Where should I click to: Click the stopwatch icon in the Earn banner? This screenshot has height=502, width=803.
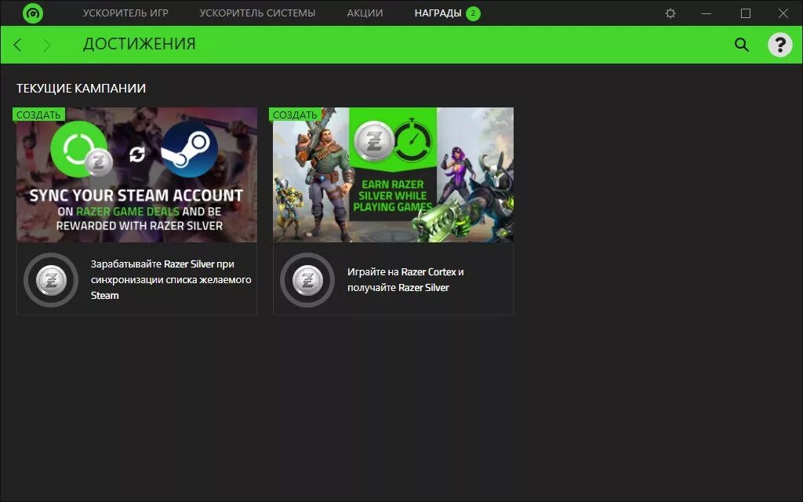click(412, 141)
